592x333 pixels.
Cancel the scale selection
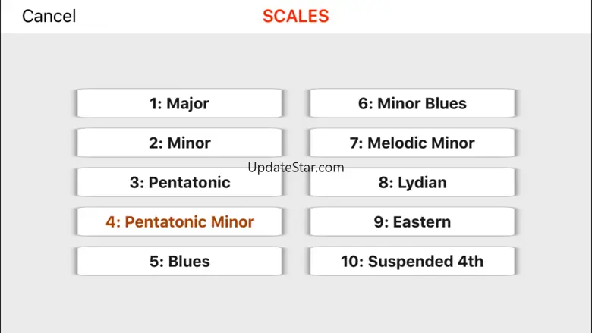point(49,16)
